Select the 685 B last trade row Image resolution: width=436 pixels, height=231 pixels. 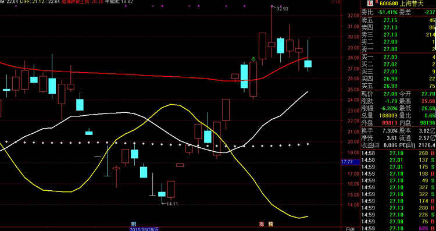[398, 228]
